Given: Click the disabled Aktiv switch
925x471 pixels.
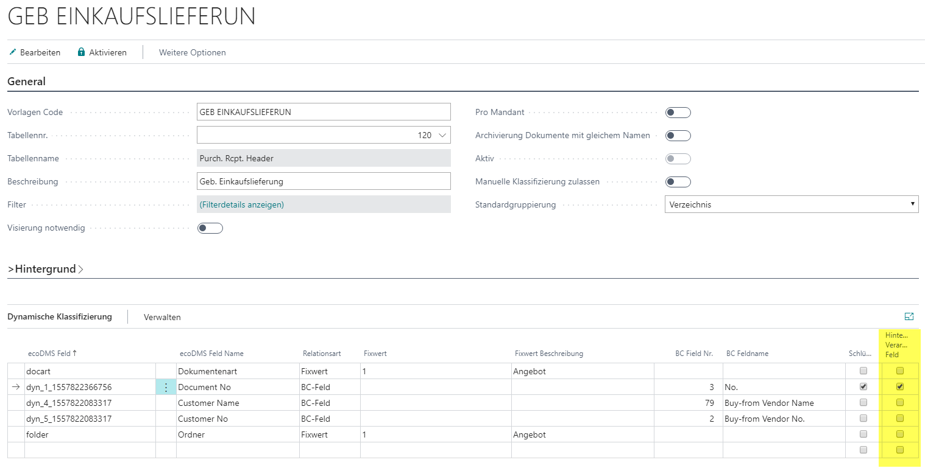Looking at the screenshot, I should point(678,159).
